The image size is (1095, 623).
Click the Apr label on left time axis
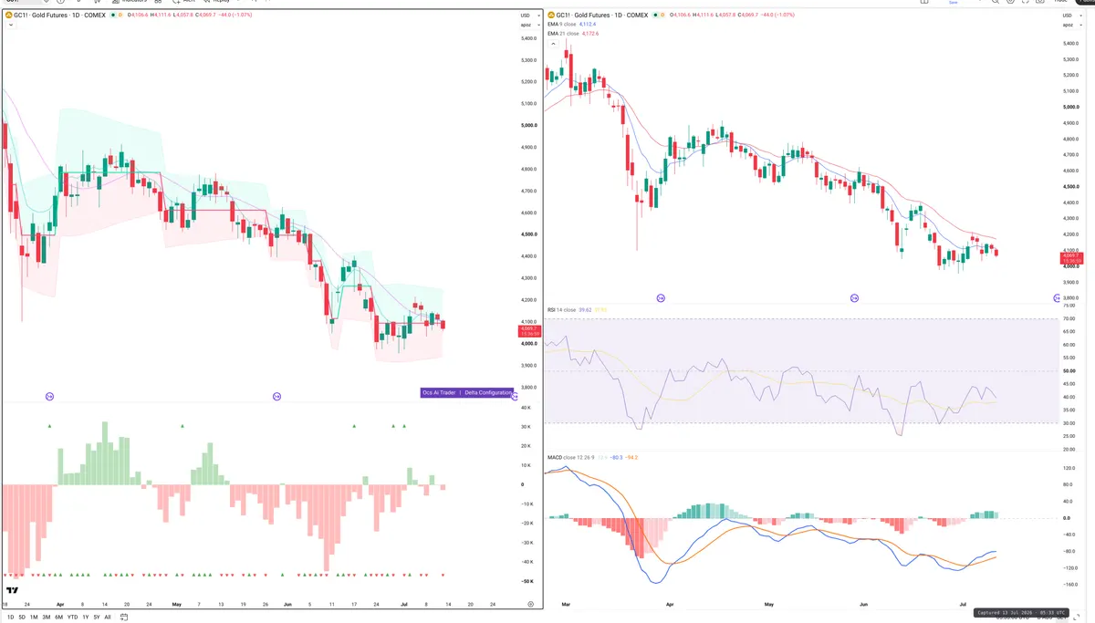coord(60,604)
